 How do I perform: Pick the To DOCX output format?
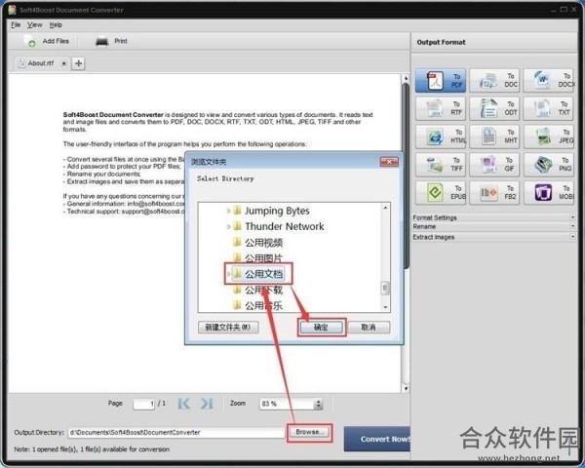(x=549, y=80)
